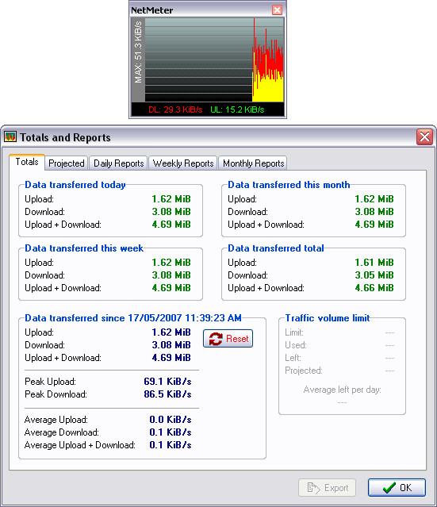Click the NetMeter window title
Image resolution: width=437 pixels, height=507 pixels.
point(152,10)
